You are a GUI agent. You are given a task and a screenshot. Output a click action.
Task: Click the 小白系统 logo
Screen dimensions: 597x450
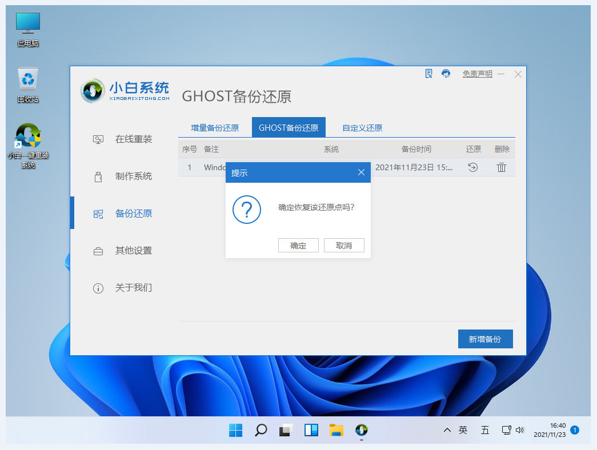click(126, 90)
